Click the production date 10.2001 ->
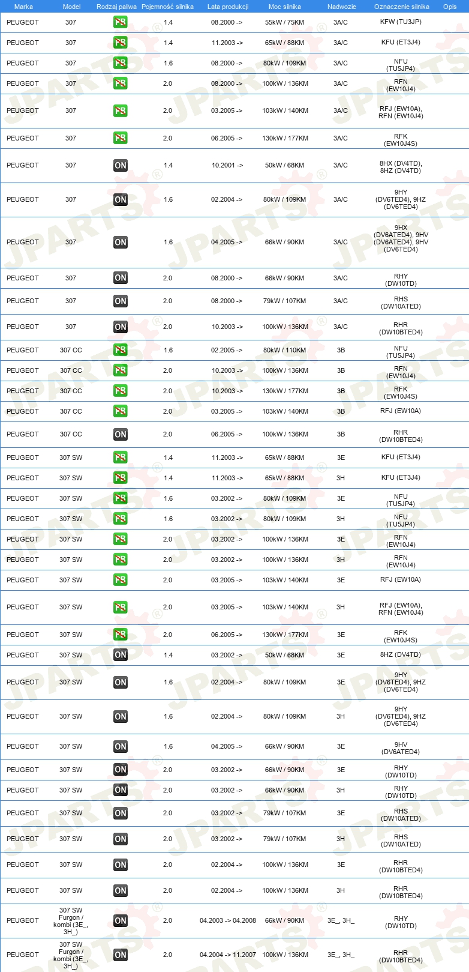 pos(227,165)
